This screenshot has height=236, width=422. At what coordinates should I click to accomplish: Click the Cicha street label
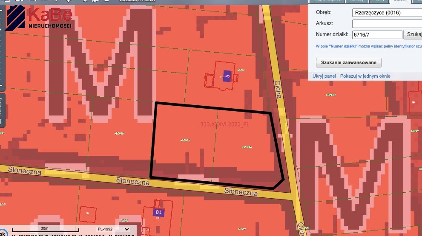tap(278, 90)
